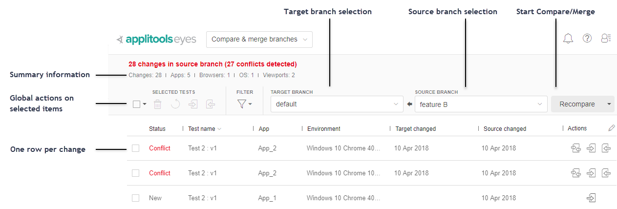Open the Target Branch dropdown showing default
Viewport: 617px width, 209px height.
[337, 104]
